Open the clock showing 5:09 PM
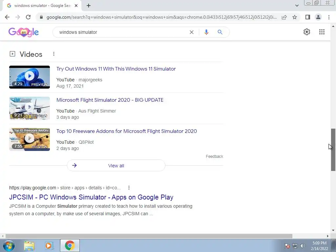Image resolution: width=336 pixels, height=252 pixels. tap(320, 246)
